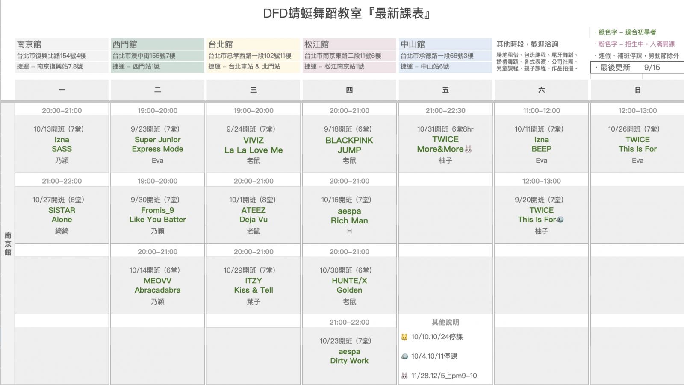Click the La La Love Me title
This screenshot has height=385, width=684.
click(x=254, y=150)
